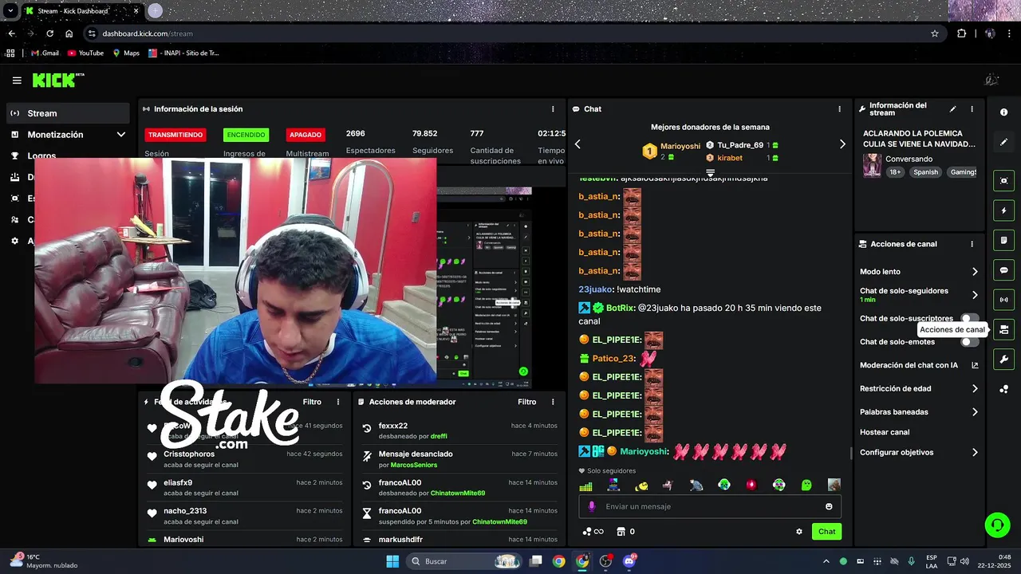
Task: Click eliasfx9 in activity feed
Action: click(178, 482)
